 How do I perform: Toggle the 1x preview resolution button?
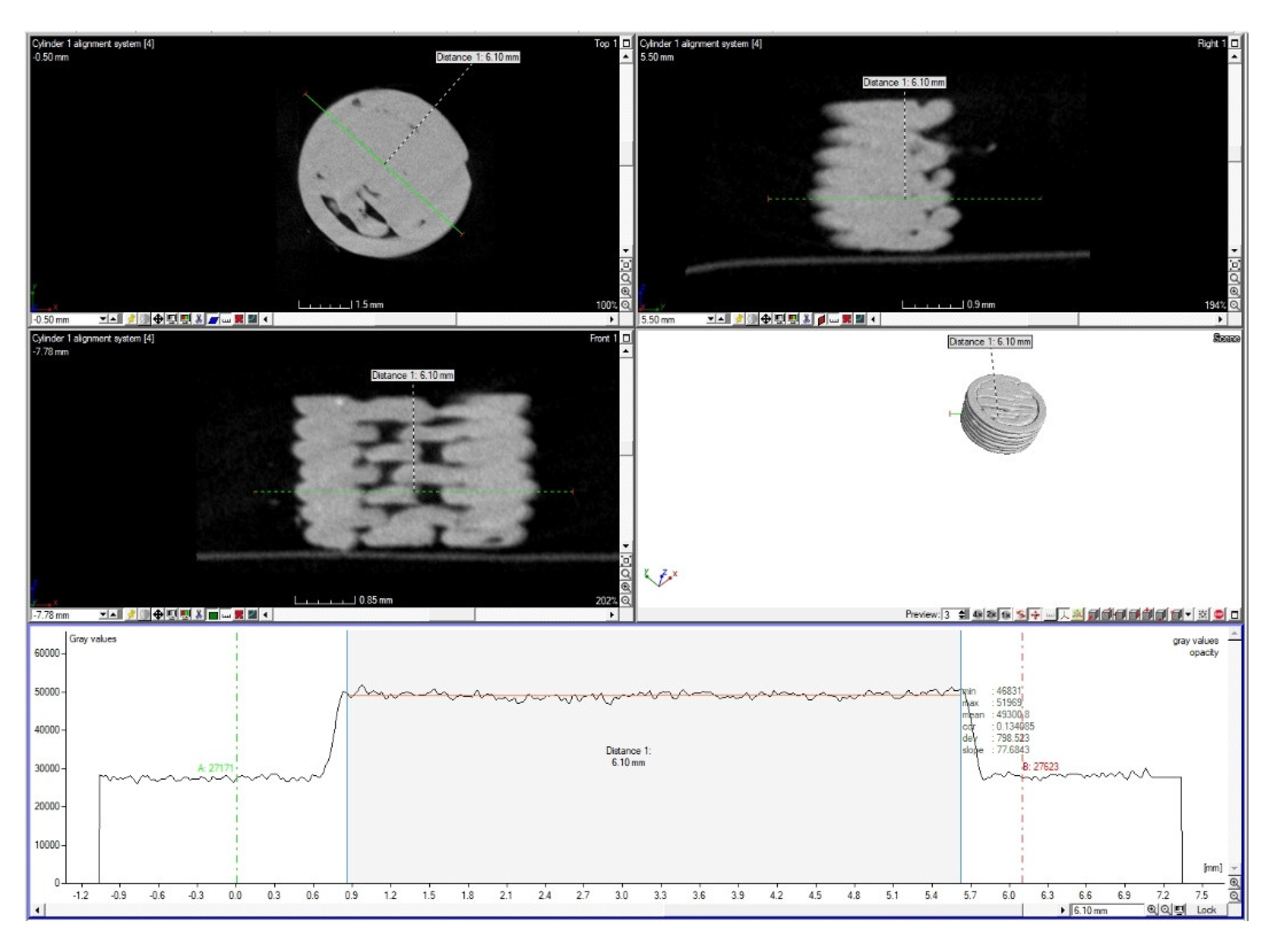click(x=1006, y=615)
